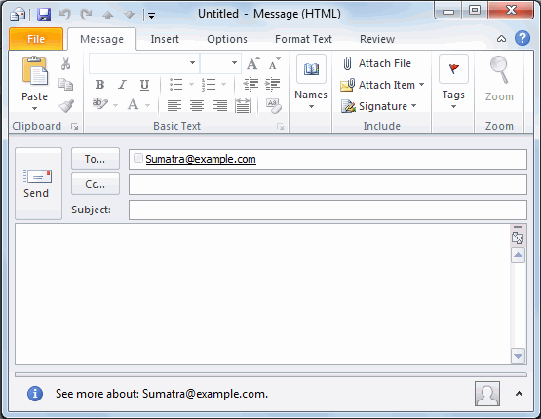Click in the message body area

click(x=262, y=294)
